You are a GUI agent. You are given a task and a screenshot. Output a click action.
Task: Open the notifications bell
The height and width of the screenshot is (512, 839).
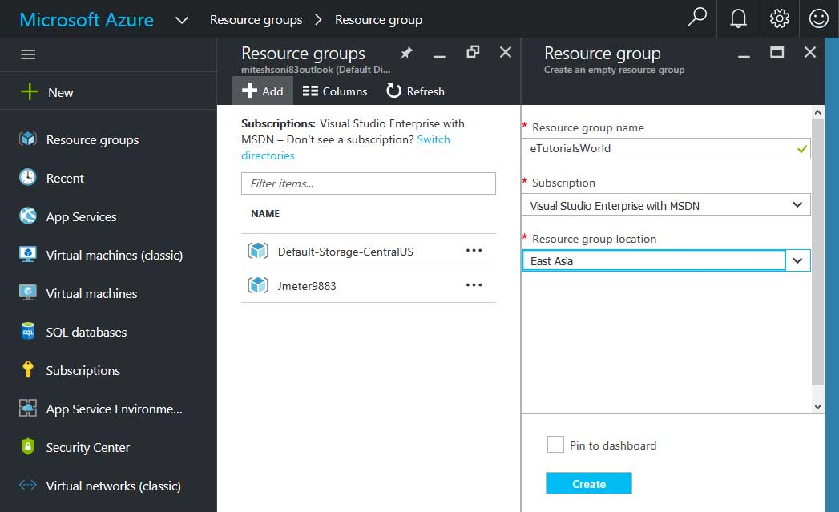coord(738,18)
